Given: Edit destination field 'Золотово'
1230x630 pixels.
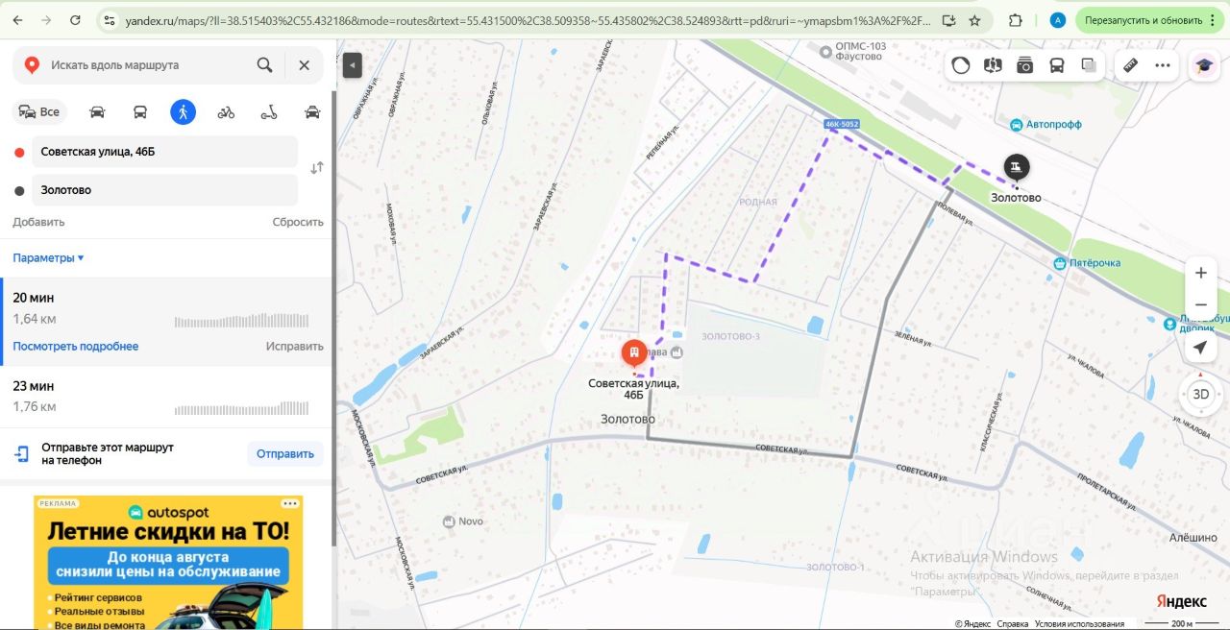Looking at the screenshot, I should pyautogui.click(x=165, y=190).
